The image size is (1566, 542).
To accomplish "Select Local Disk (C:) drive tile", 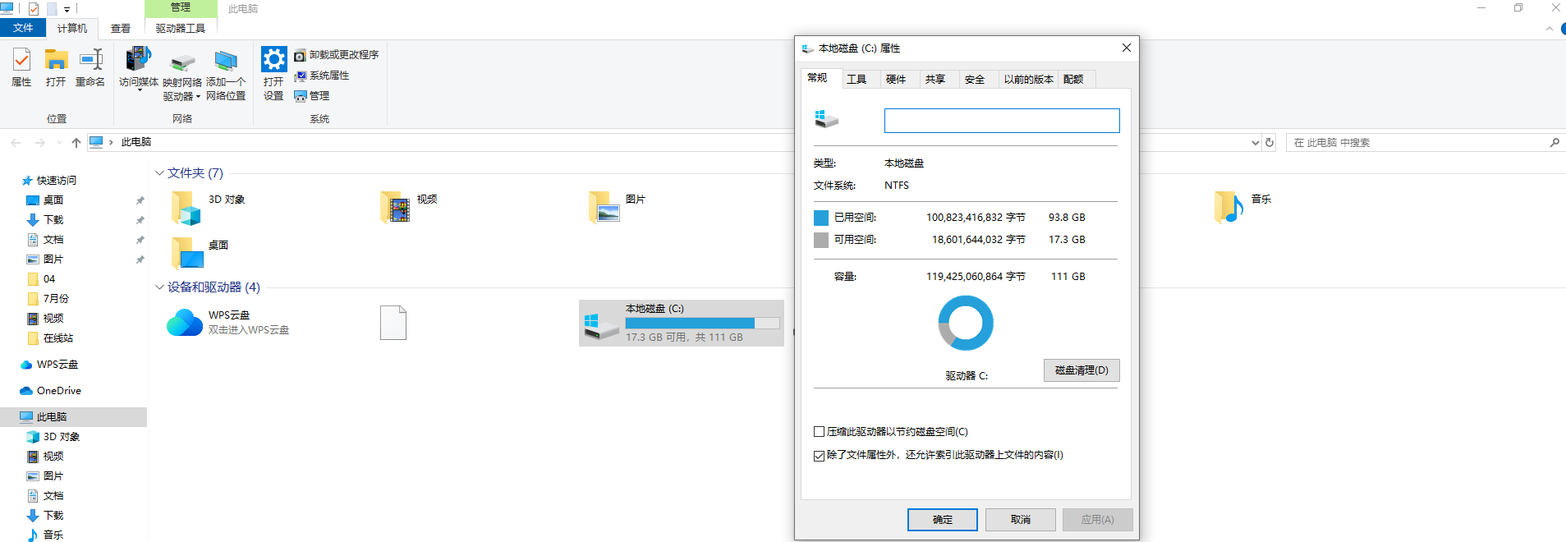I will (682, 323).
